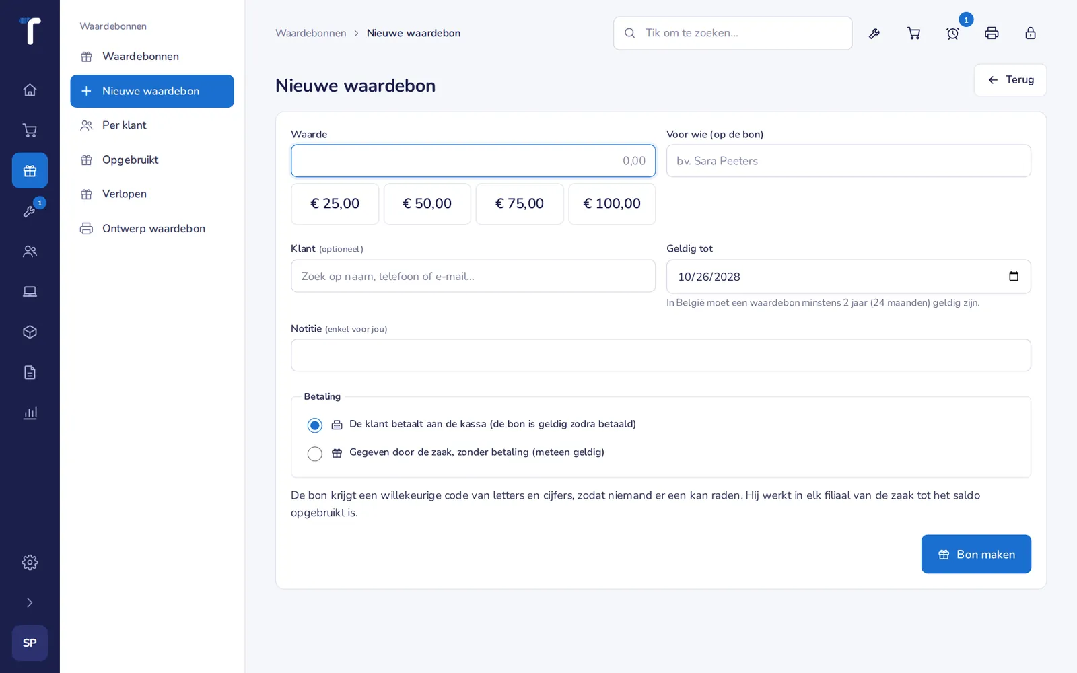1077x673 pixels.
Task: Open the customers people icon in the left sidebar
Action: click(30, 252)
